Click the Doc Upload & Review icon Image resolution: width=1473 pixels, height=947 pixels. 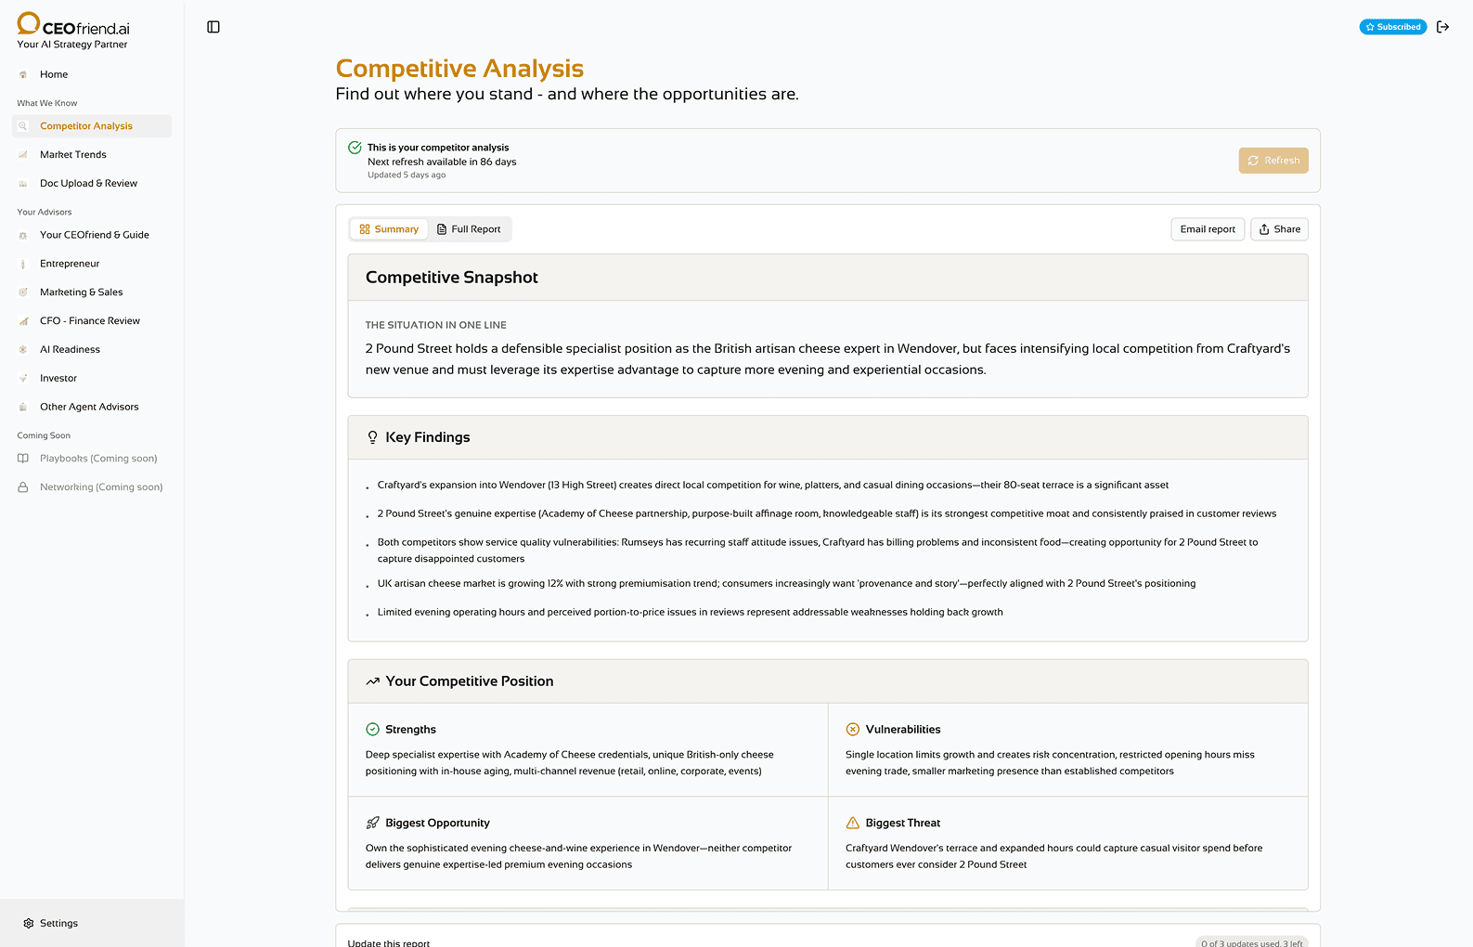(23, 184)
